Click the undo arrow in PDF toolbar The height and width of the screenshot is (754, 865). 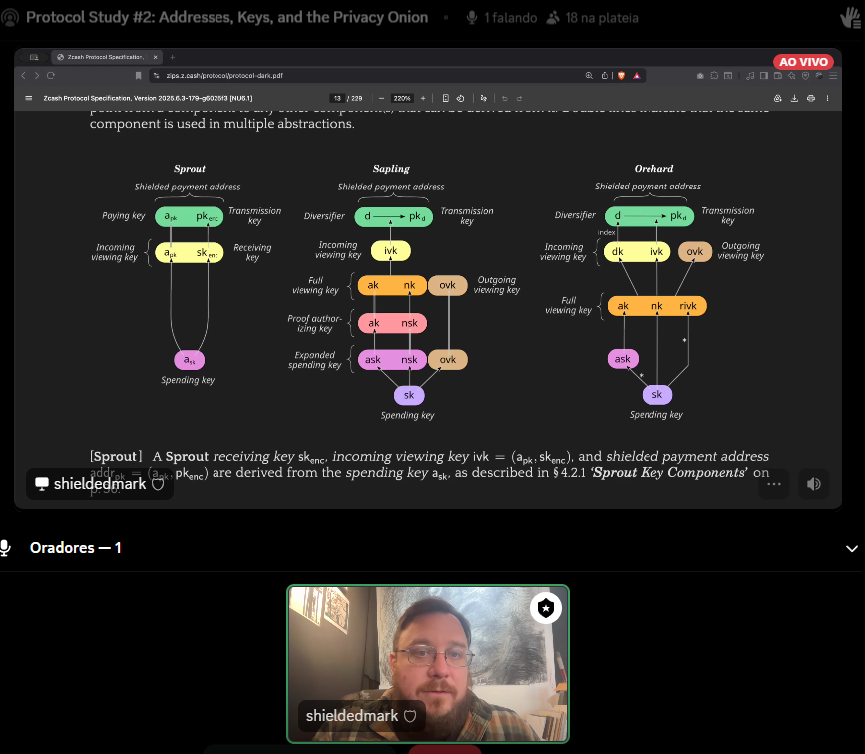click(x=504, y=98)
